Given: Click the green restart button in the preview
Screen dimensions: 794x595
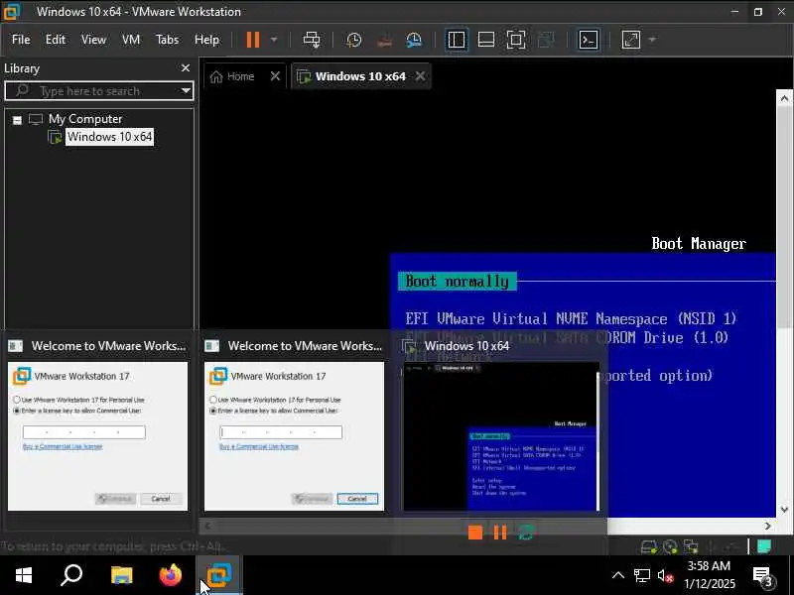Looking at the screenshot, I should (526, 533).
